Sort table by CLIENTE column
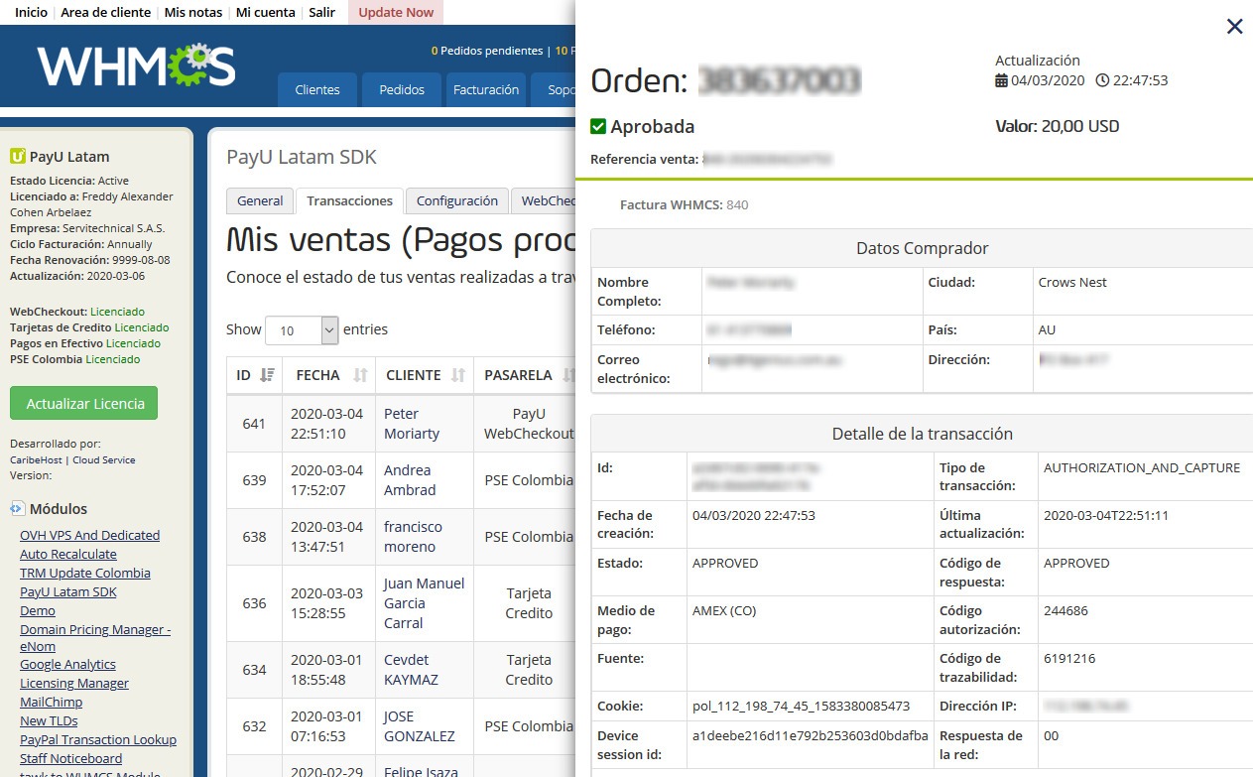 coord(424,375)
